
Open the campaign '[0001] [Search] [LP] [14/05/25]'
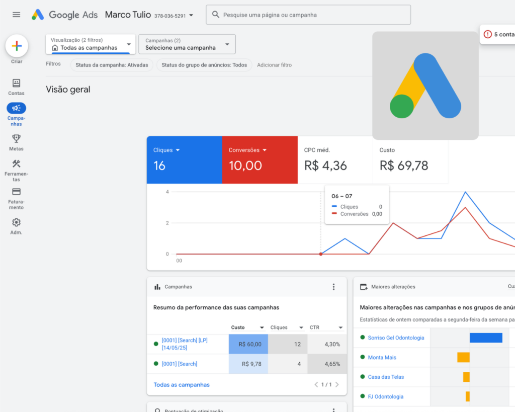coord(185,344)
